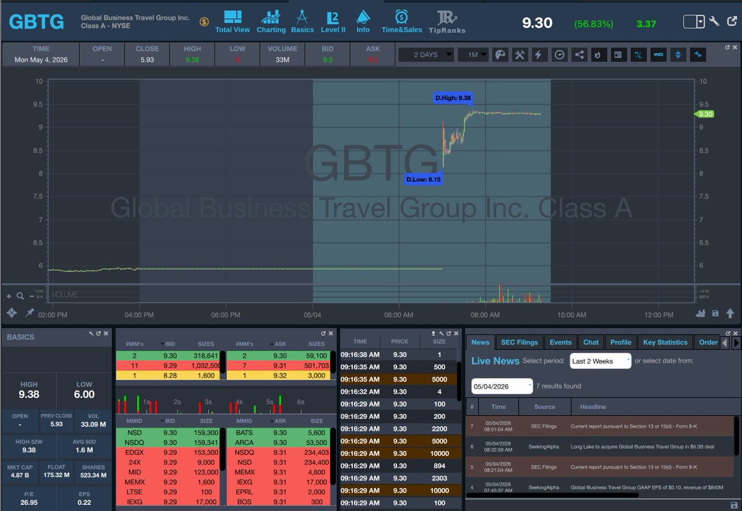Open the Time&Sales module
This screenshot has width=742, height=511.
(401, 21)
